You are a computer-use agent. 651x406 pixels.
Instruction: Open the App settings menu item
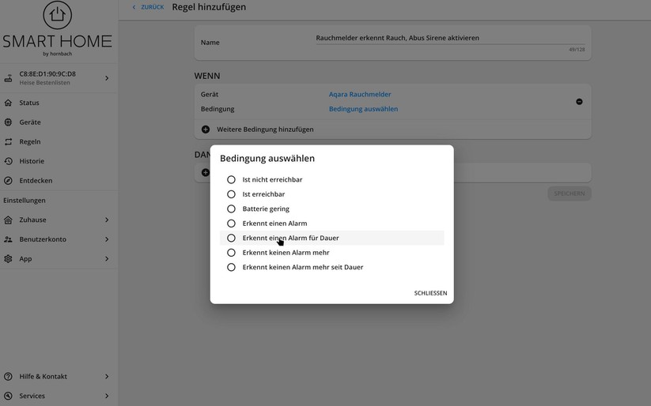26,259
